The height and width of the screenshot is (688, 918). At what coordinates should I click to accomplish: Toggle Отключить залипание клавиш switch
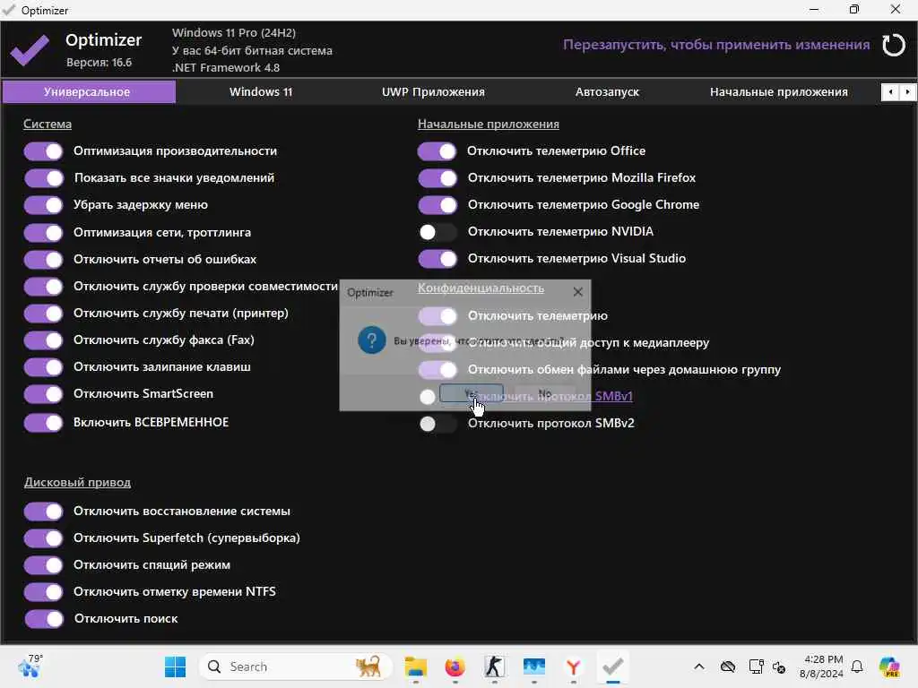coord(43,367)
